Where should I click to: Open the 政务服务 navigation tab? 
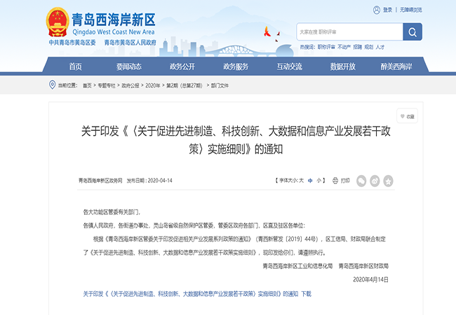tap(236, 66)
